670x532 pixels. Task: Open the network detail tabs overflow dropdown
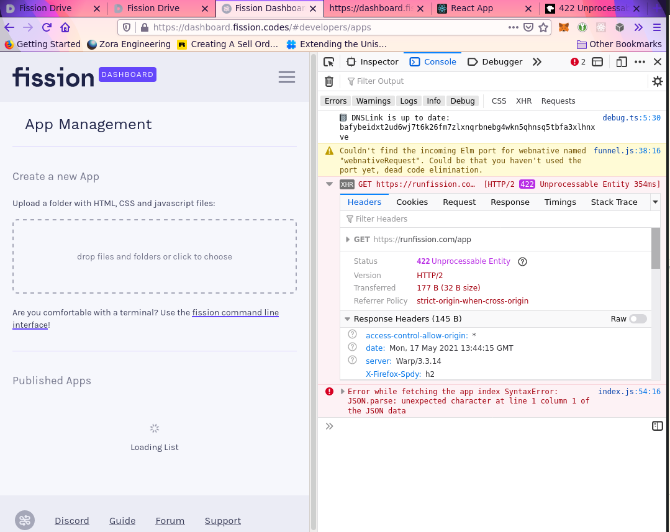tap(655, 202)
